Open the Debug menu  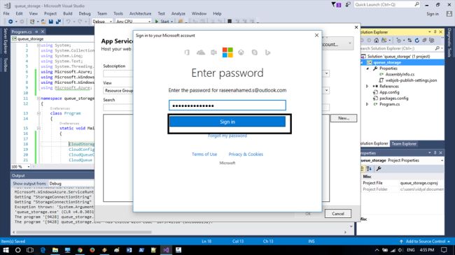point(85,13)
